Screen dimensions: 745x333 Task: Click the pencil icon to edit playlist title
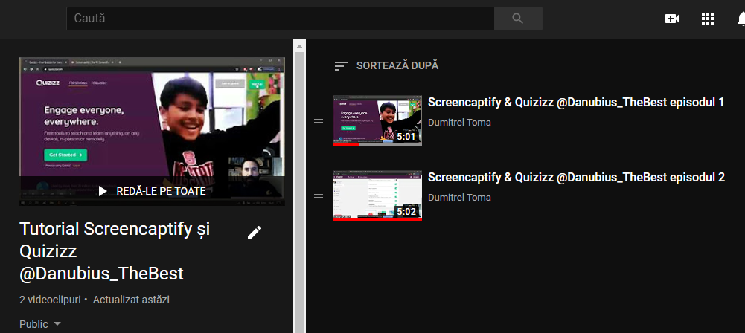coord(255,233)
